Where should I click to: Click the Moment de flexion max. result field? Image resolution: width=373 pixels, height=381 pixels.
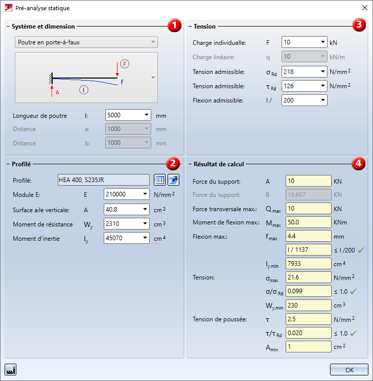pyautogui.click(x=309, y=222)
